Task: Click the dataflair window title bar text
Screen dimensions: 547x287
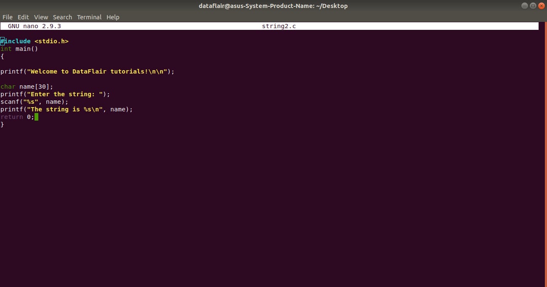Action: point(273,5)
